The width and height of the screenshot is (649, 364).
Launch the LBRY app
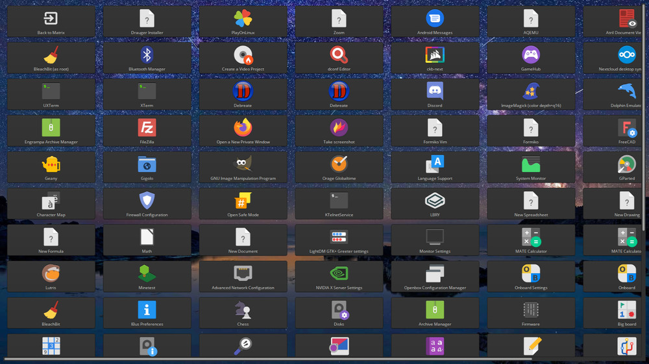(435, 203)
